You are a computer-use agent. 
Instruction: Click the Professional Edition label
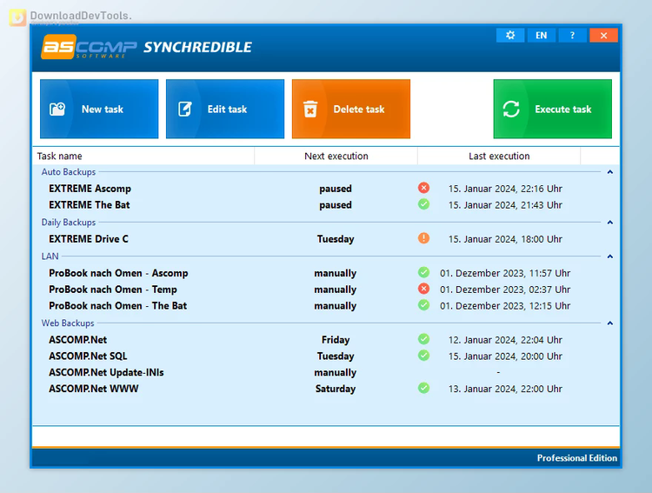(x=576, y=457)
